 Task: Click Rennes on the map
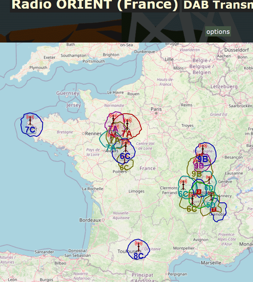click(x=93, y=134)
